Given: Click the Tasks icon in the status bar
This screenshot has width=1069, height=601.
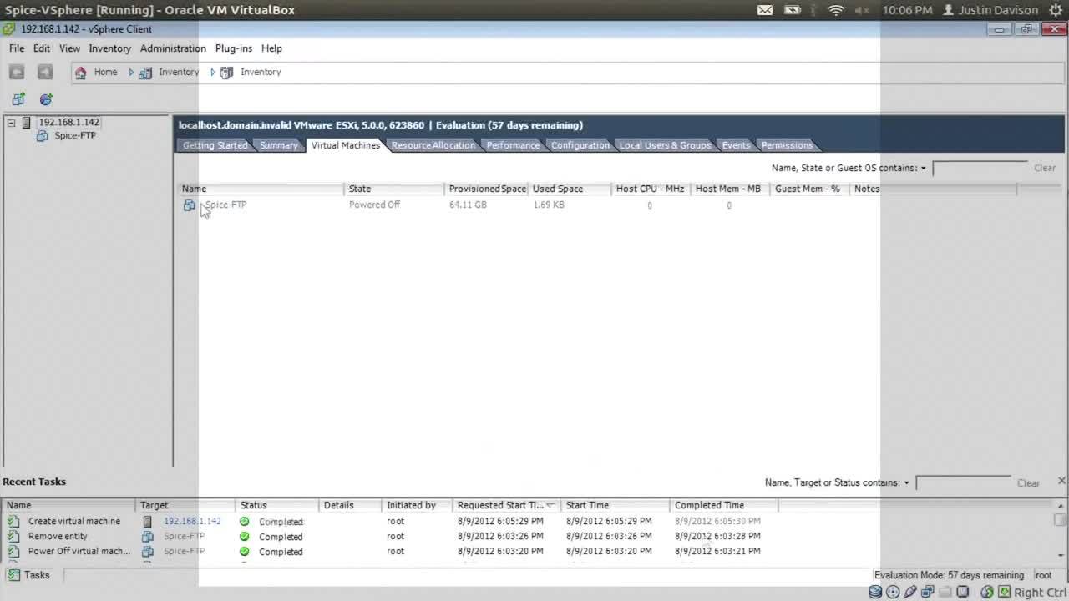Looking at the screenshot, I should (13, 575).
